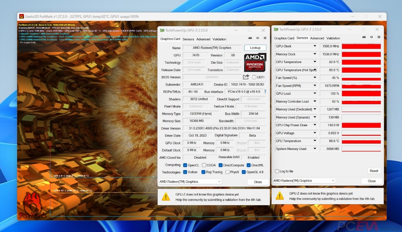
Task: Click the AMD Radeon Graphics logo
Action: click(255, 62)
